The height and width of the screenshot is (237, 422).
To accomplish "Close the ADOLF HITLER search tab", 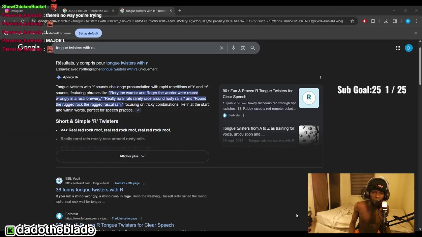I will click(113, 11).
